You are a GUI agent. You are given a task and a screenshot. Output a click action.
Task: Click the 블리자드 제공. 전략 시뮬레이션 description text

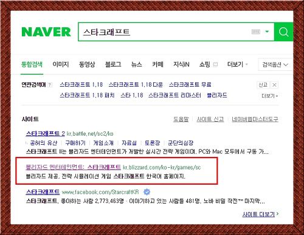coord(105,176)
